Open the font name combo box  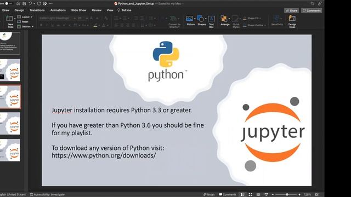(58, 18)
